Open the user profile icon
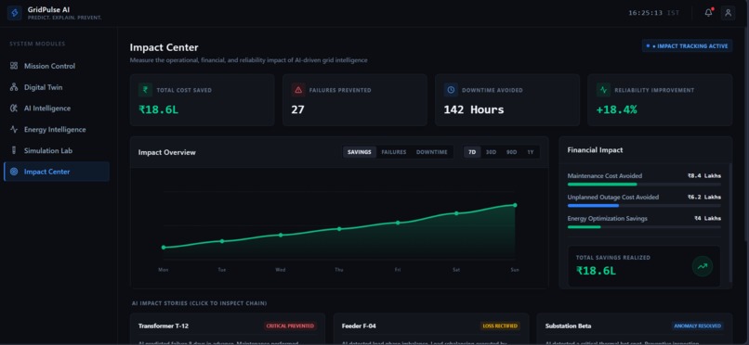The width and height of the screenshot is (749, 345). pyautogui.click(x=728, y=13)
